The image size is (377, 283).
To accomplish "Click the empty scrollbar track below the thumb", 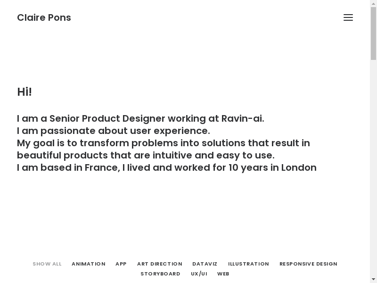I will click(373, 165).
